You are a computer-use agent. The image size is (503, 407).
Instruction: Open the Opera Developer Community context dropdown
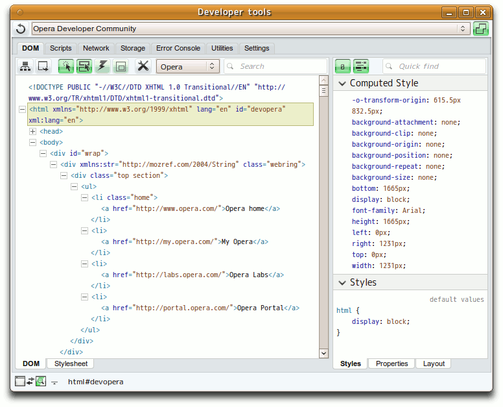pyautogui.click(x=251, y=29)
